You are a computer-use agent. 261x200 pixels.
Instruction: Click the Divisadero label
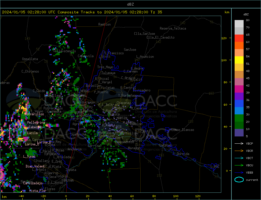pyautogui.click(x=142, y=90)
